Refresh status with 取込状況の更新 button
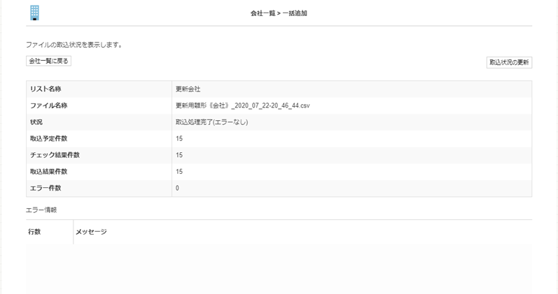This screenshot has width=558, height=294. coord(509,62)
